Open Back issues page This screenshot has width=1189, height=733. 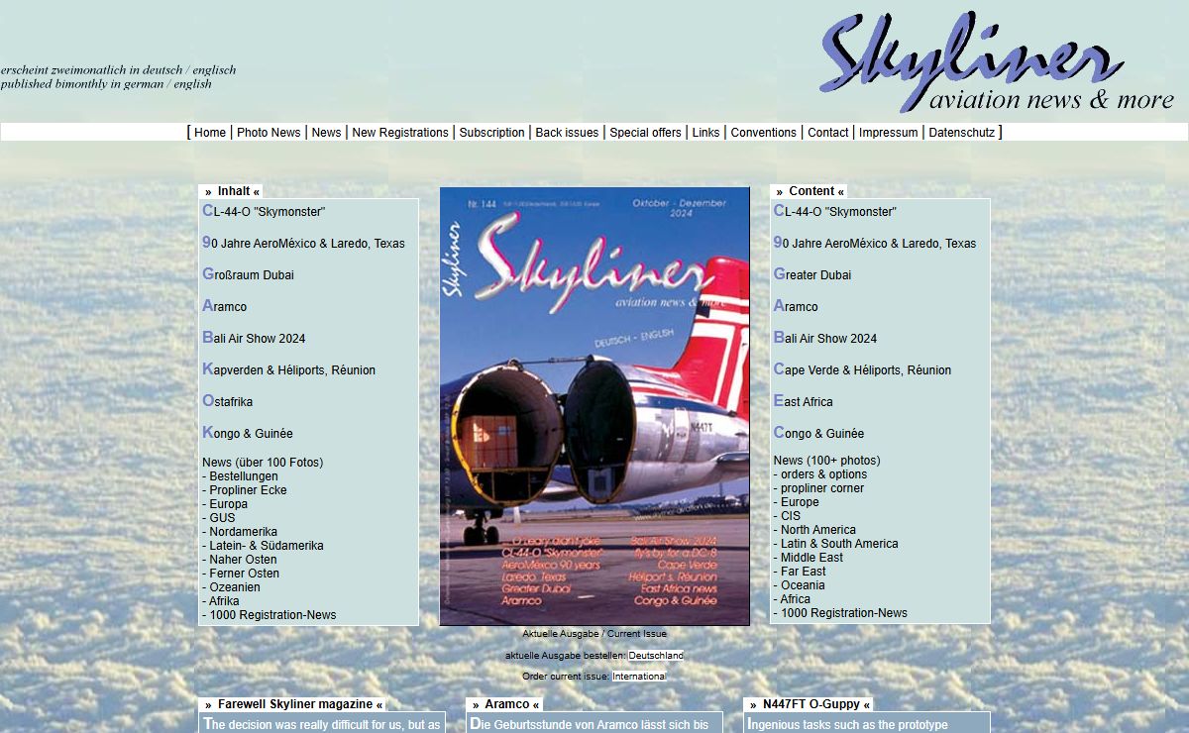point(567,133)
